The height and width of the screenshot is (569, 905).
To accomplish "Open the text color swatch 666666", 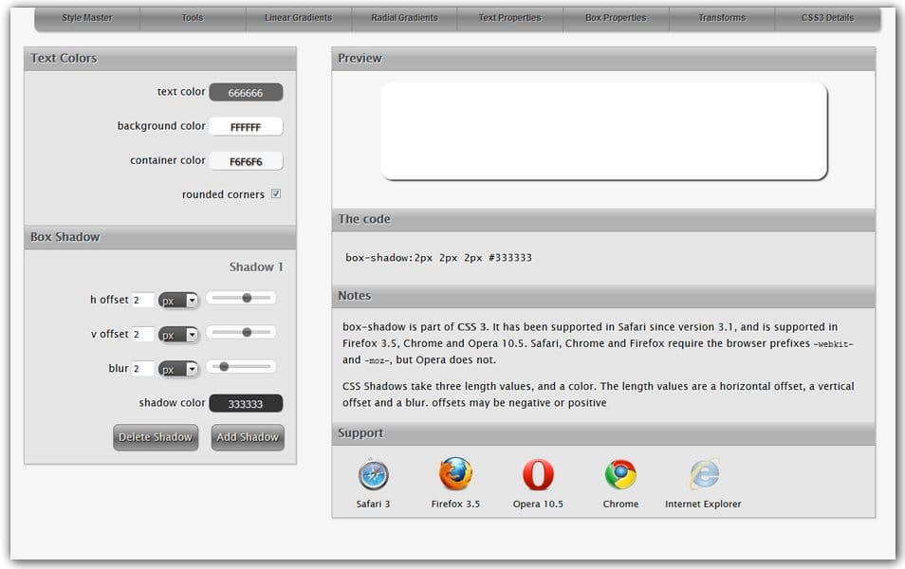I will tap(246, 93).
